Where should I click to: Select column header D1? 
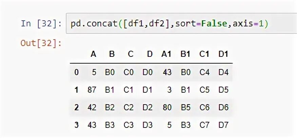click(223, 54)
